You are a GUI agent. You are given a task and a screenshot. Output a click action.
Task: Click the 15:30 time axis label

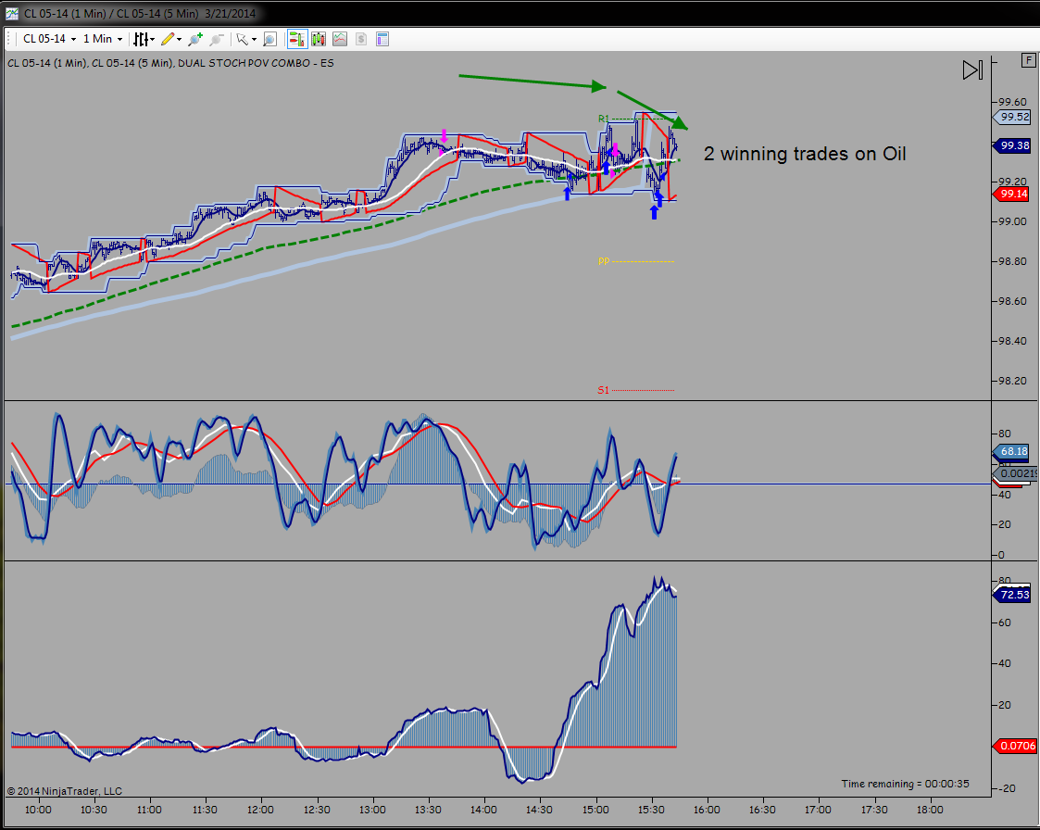pos(651,810)
